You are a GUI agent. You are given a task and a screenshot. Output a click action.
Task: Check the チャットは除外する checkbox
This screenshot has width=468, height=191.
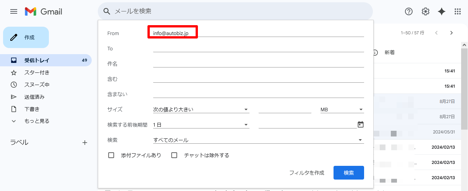click(174, 155)
